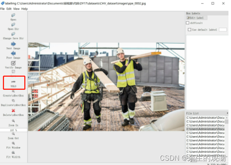Click Duplicate RectBox icon
This screenshot has width=231, height=165.
[x=13, y=101]
